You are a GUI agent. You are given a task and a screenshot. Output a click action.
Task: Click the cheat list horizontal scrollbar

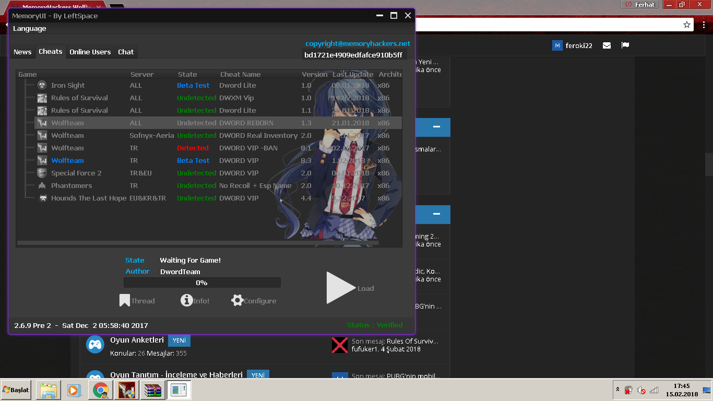pos(198,243)
